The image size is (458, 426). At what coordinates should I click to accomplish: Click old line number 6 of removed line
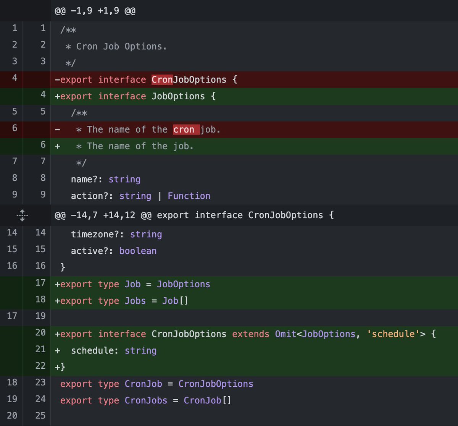[15, 128]
